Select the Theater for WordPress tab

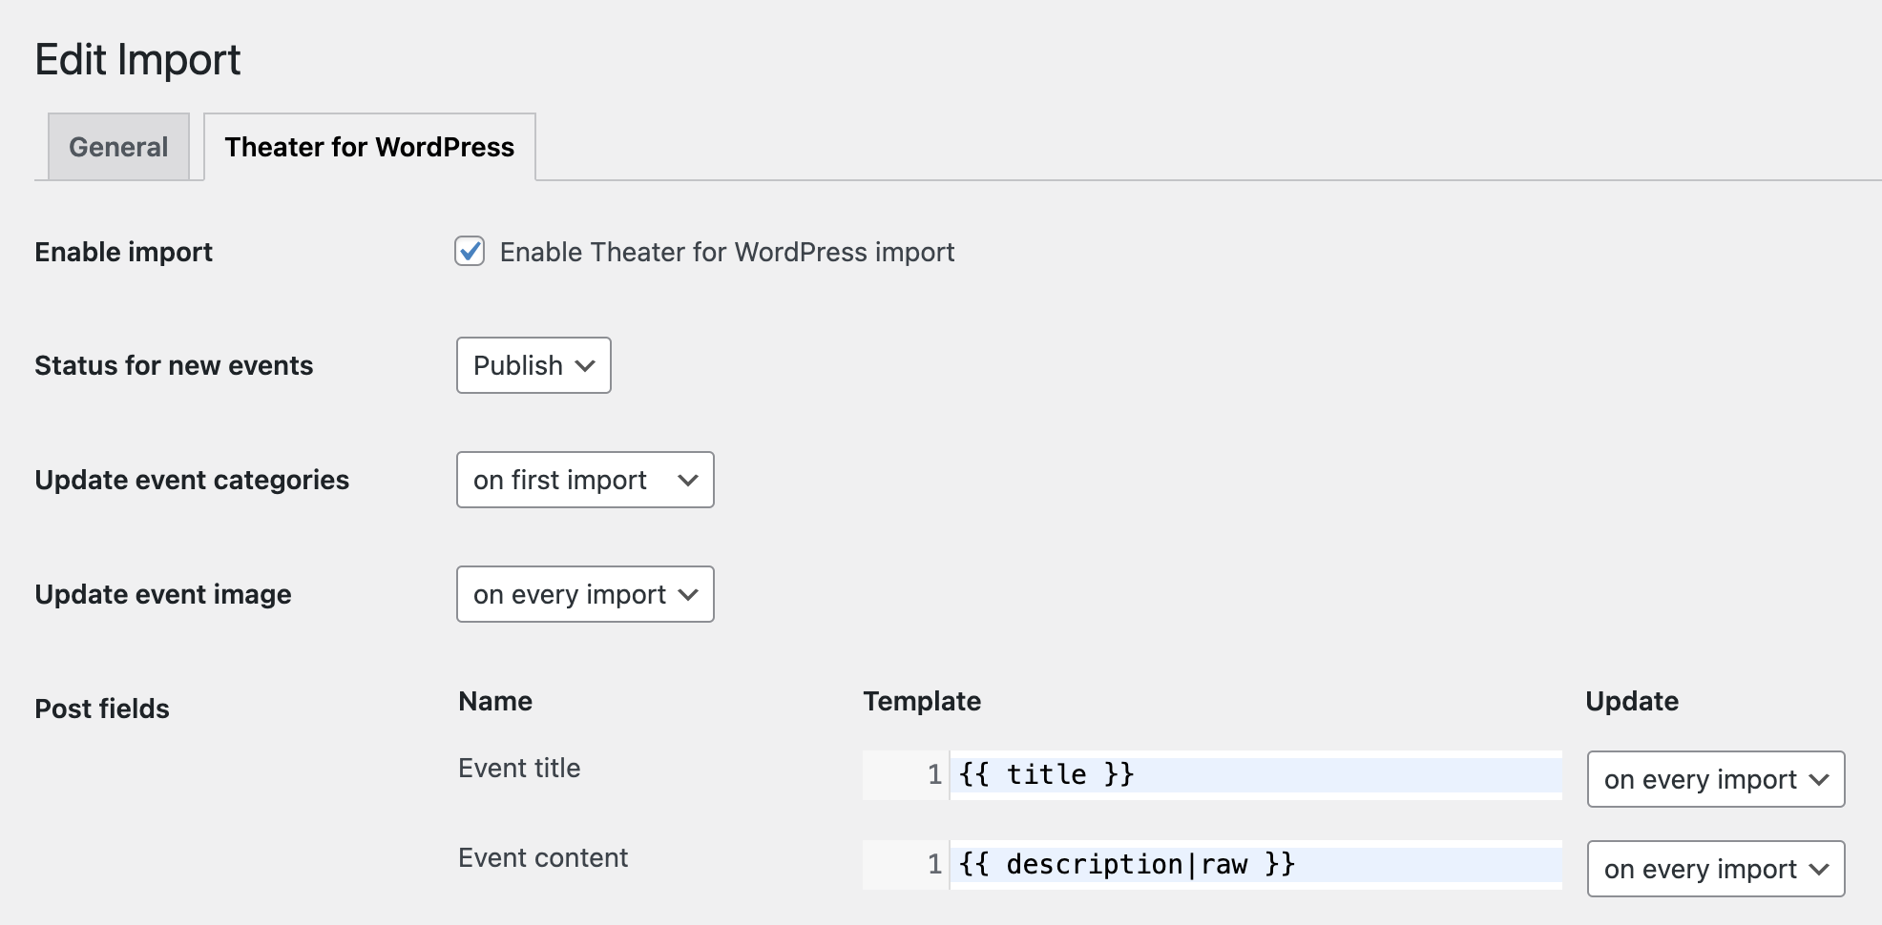click(369, 147)
